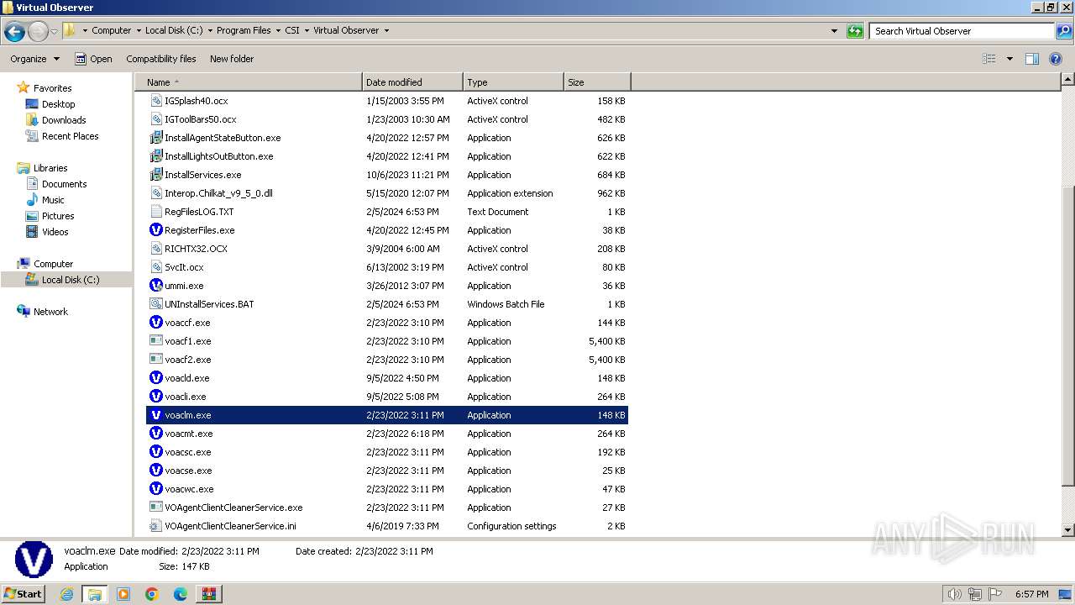Select the voacsc.exe file name
1075x605 pixels.
(188, 452)
